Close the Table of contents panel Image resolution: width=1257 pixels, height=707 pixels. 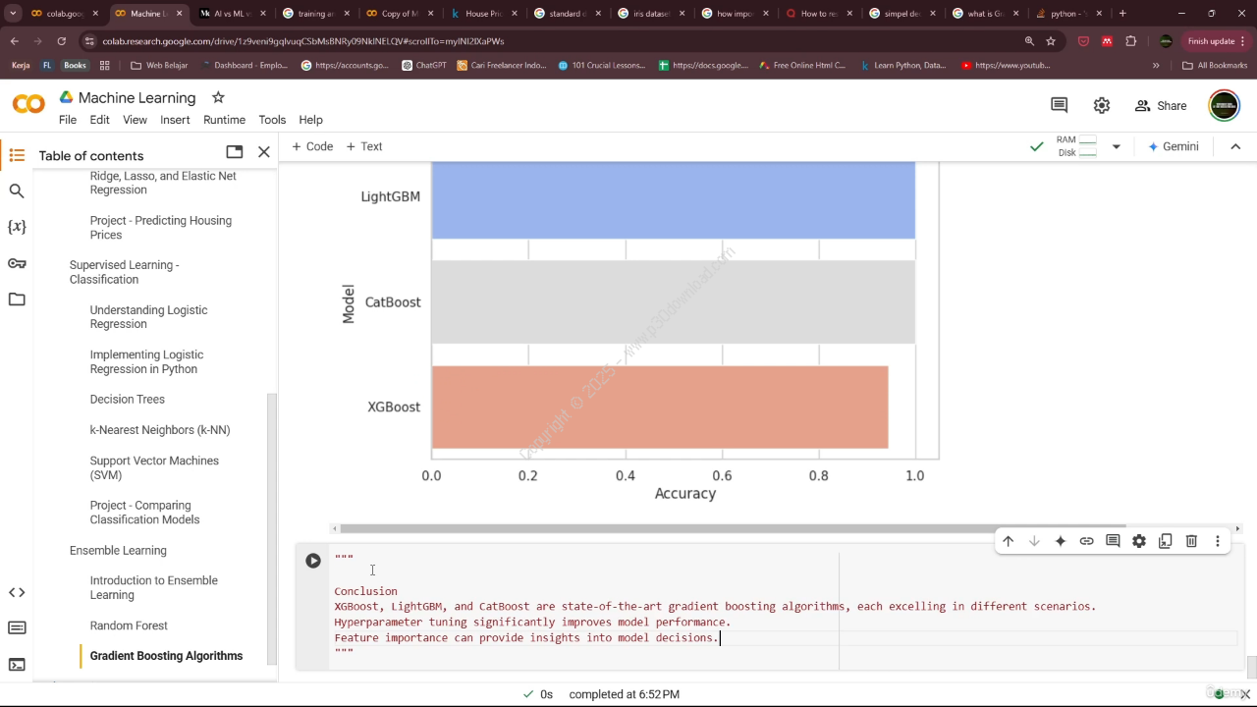pyautogui.click(x=264, y=152)
